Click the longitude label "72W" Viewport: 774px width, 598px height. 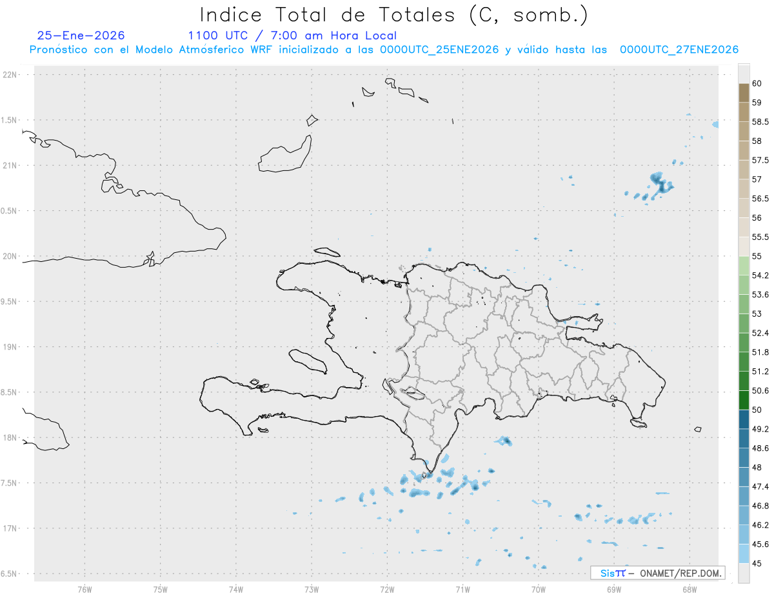(x=387, y=589)
